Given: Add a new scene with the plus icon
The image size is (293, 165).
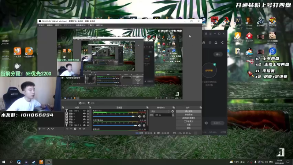Looking at the screenshot, I should [40, 129].
